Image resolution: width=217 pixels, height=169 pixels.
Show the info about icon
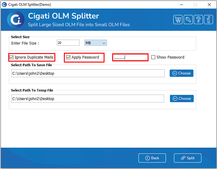[208, 20]
